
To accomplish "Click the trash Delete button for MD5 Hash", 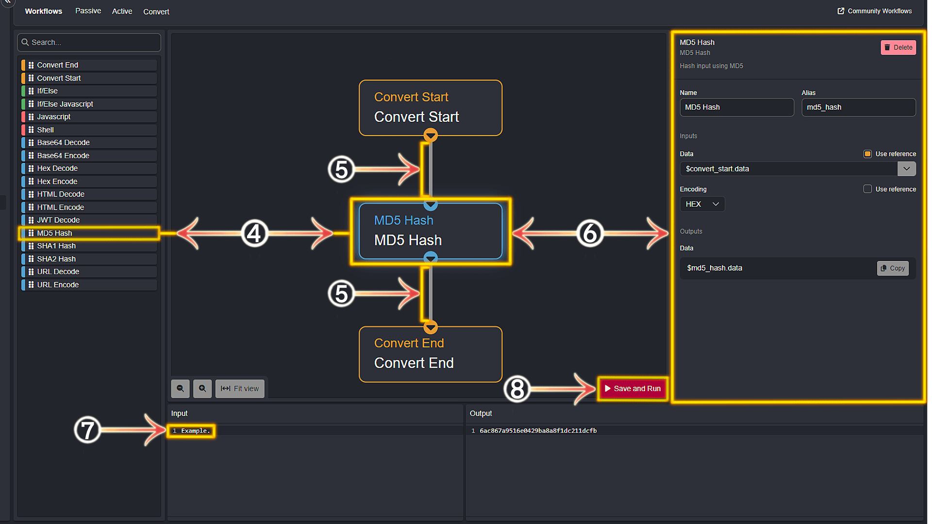I will tap(898, 48).
